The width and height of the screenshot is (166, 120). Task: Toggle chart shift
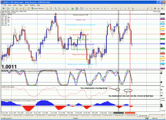[68, 8]
